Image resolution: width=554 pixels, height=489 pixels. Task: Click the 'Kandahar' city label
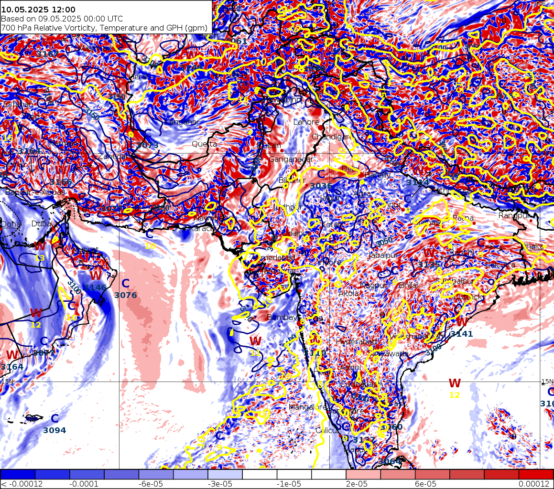point(182,122)
